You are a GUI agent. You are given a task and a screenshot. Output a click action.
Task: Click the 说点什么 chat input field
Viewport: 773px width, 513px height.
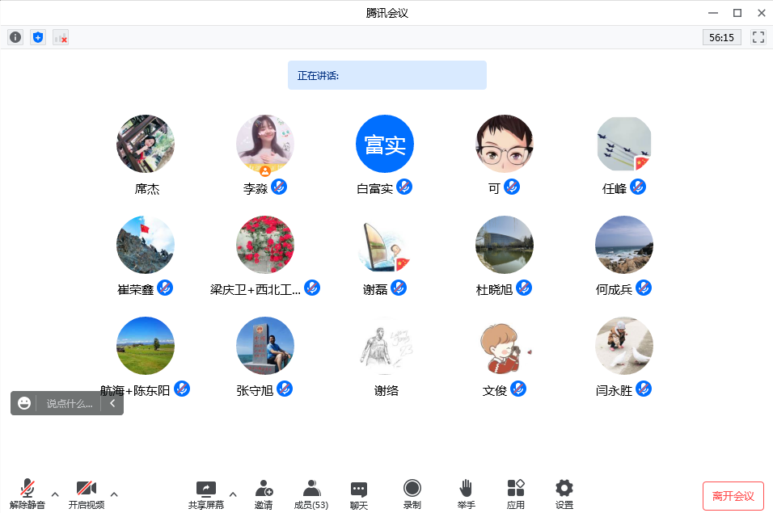pyautogui.click(x=69, y=403)
